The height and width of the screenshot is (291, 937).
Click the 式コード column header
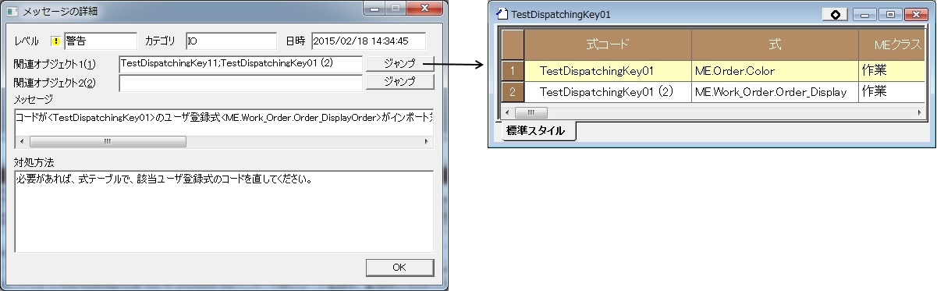608,45
